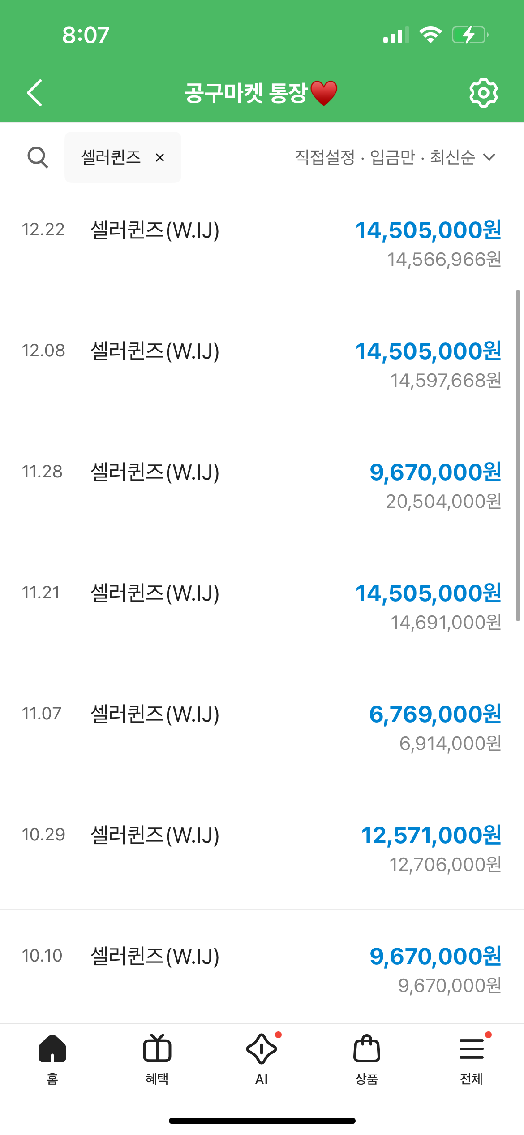Open the 10.10 셀러퀸즈 transaction entry

click(x=262, y=966)
